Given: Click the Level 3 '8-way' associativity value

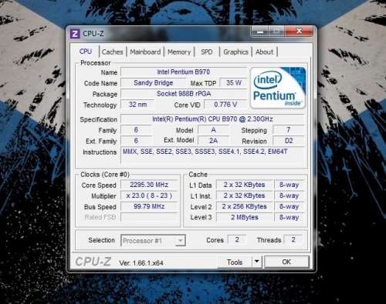Looking at the screenshot, I should pyautogui.click(x=289, y=217).
